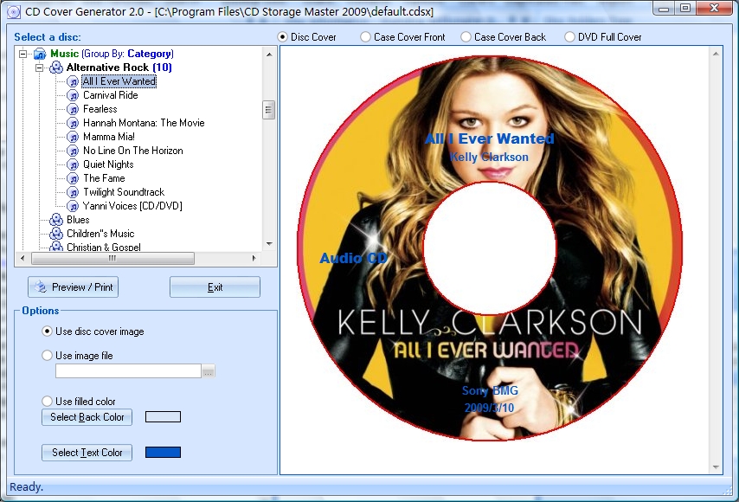Screen dimensions: 739x502
Task: Click the disc icon beside Twilight Soundtrack
Action: (73, 192)
